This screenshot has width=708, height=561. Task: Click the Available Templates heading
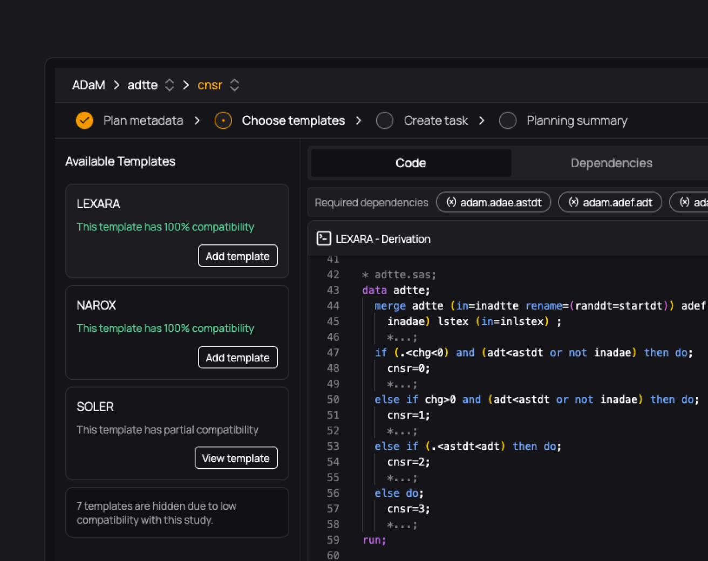tap(120, 161)
